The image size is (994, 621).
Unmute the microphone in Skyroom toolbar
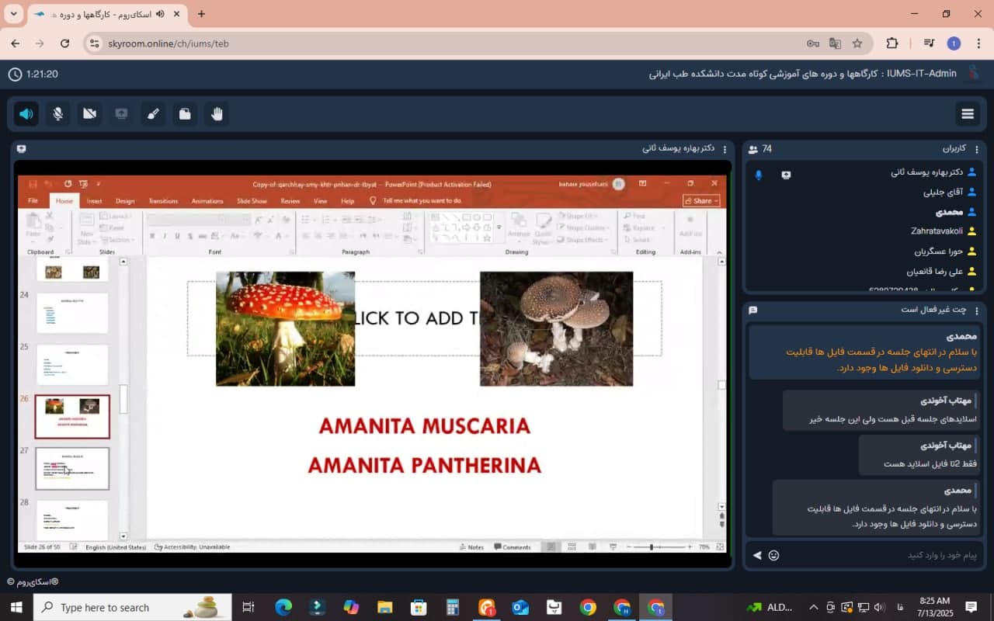click(x=57, y=114)
